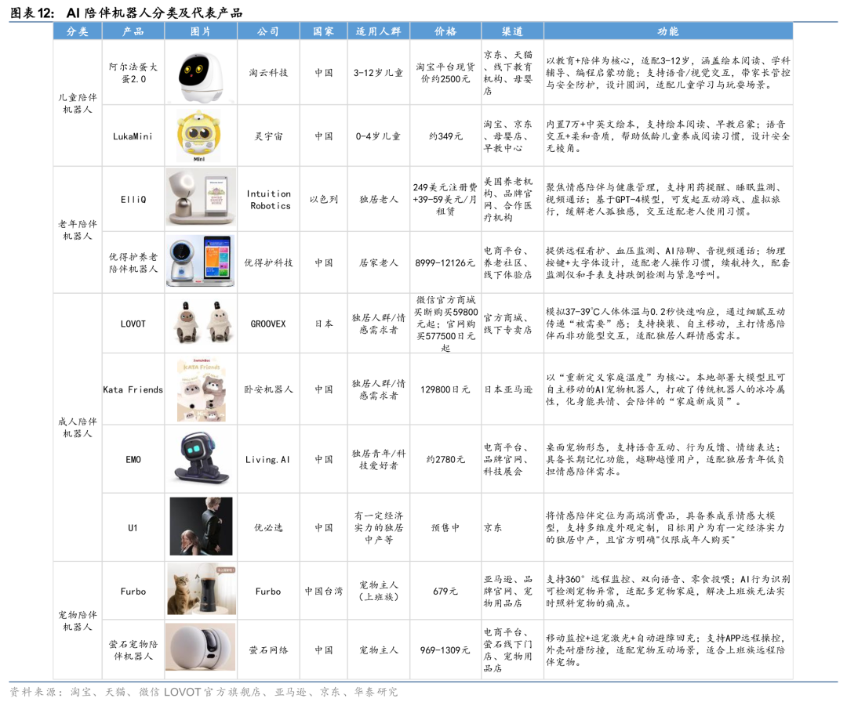The height and width of the screenshot is (702, 847).
Task: Click the company cell 优得护科技
Action: pos(268,262)
